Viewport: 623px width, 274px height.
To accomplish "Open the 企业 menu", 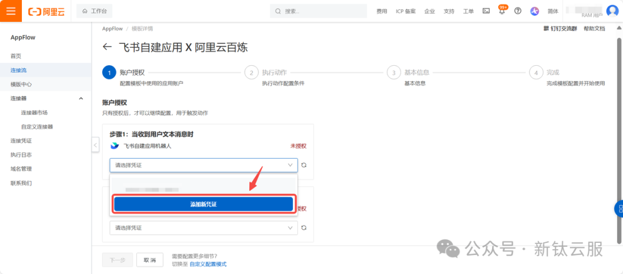I will click(430, 11).
